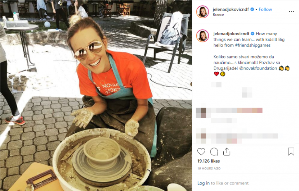Open the Brzece location link
The width and height of the screenshot is (299, 191).
pyautogui.click(x=218, y=15)
